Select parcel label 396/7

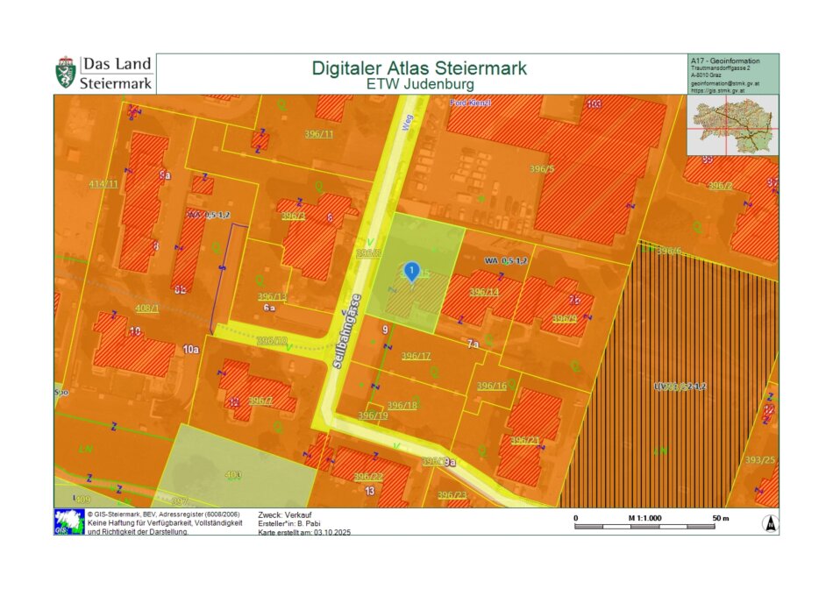point(260,401)
